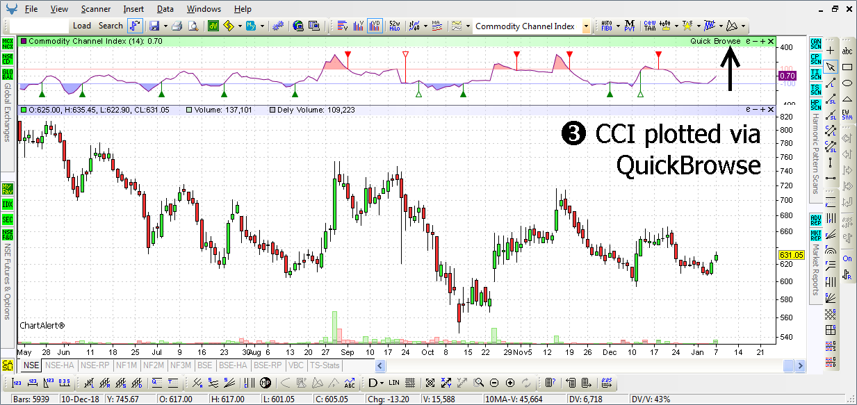Click the symbol entry field
This screenshot has height=405, width=857.
pos(39,26)
